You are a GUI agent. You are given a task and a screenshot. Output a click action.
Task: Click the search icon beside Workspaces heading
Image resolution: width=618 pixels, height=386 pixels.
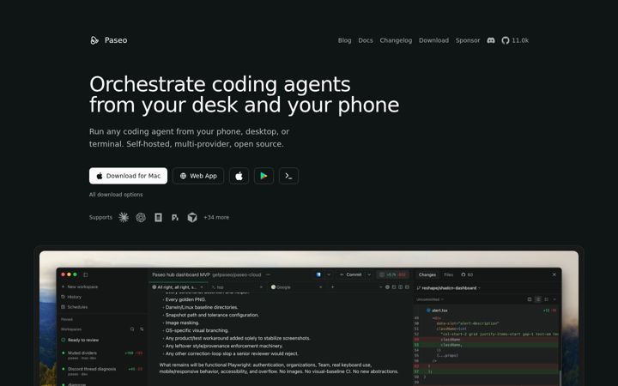tap(132, 329)
